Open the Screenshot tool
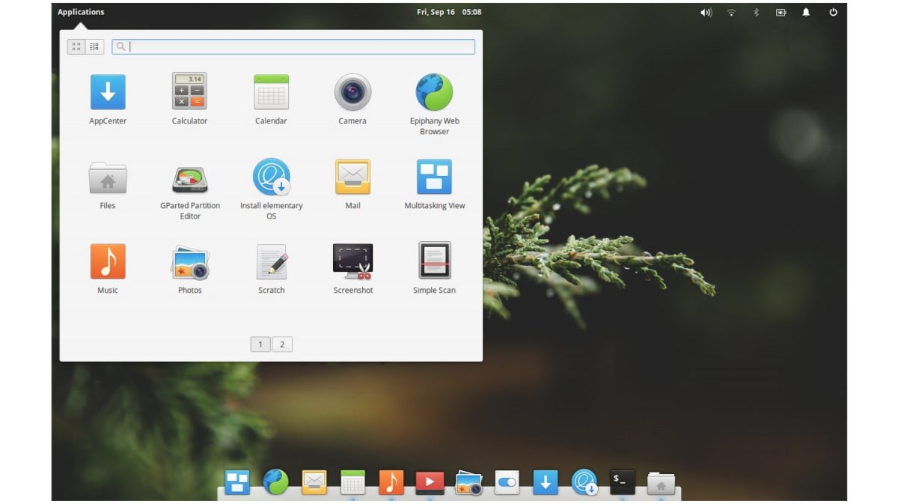This screenshot has width=898, height=504. [x=352, y=262]
